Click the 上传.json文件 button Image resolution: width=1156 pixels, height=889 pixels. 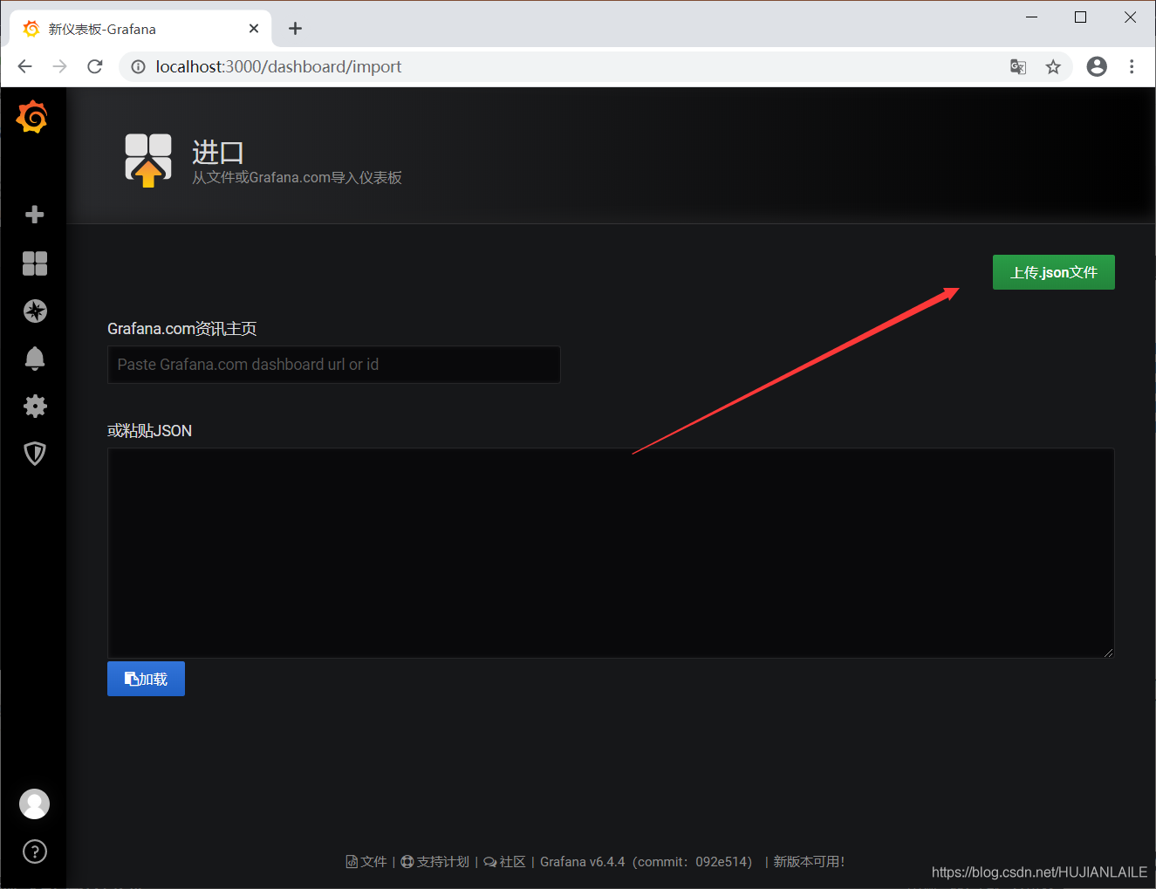click(1054, 272)
